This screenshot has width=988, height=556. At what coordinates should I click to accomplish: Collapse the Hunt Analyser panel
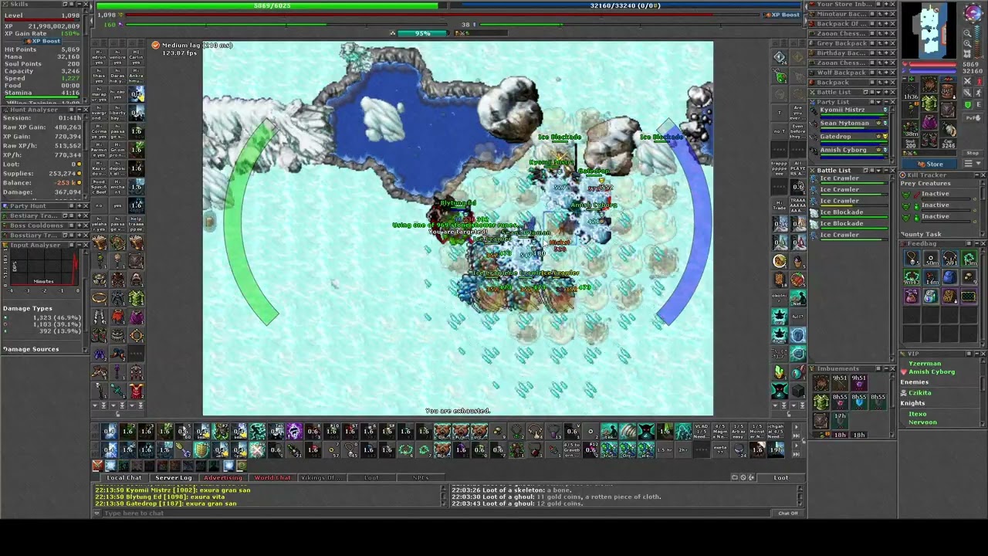tap(78, 110)
